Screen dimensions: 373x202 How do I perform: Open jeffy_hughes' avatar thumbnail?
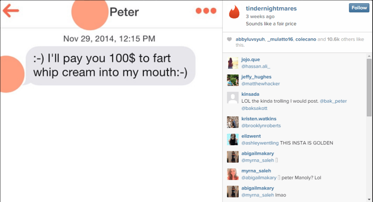pos(233,80)
